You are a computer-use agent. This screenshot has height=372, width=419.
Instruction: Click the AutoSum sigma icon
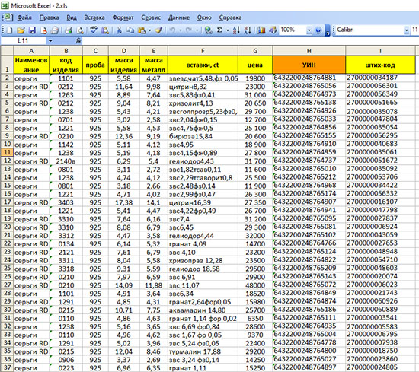[x=219, y=30]
